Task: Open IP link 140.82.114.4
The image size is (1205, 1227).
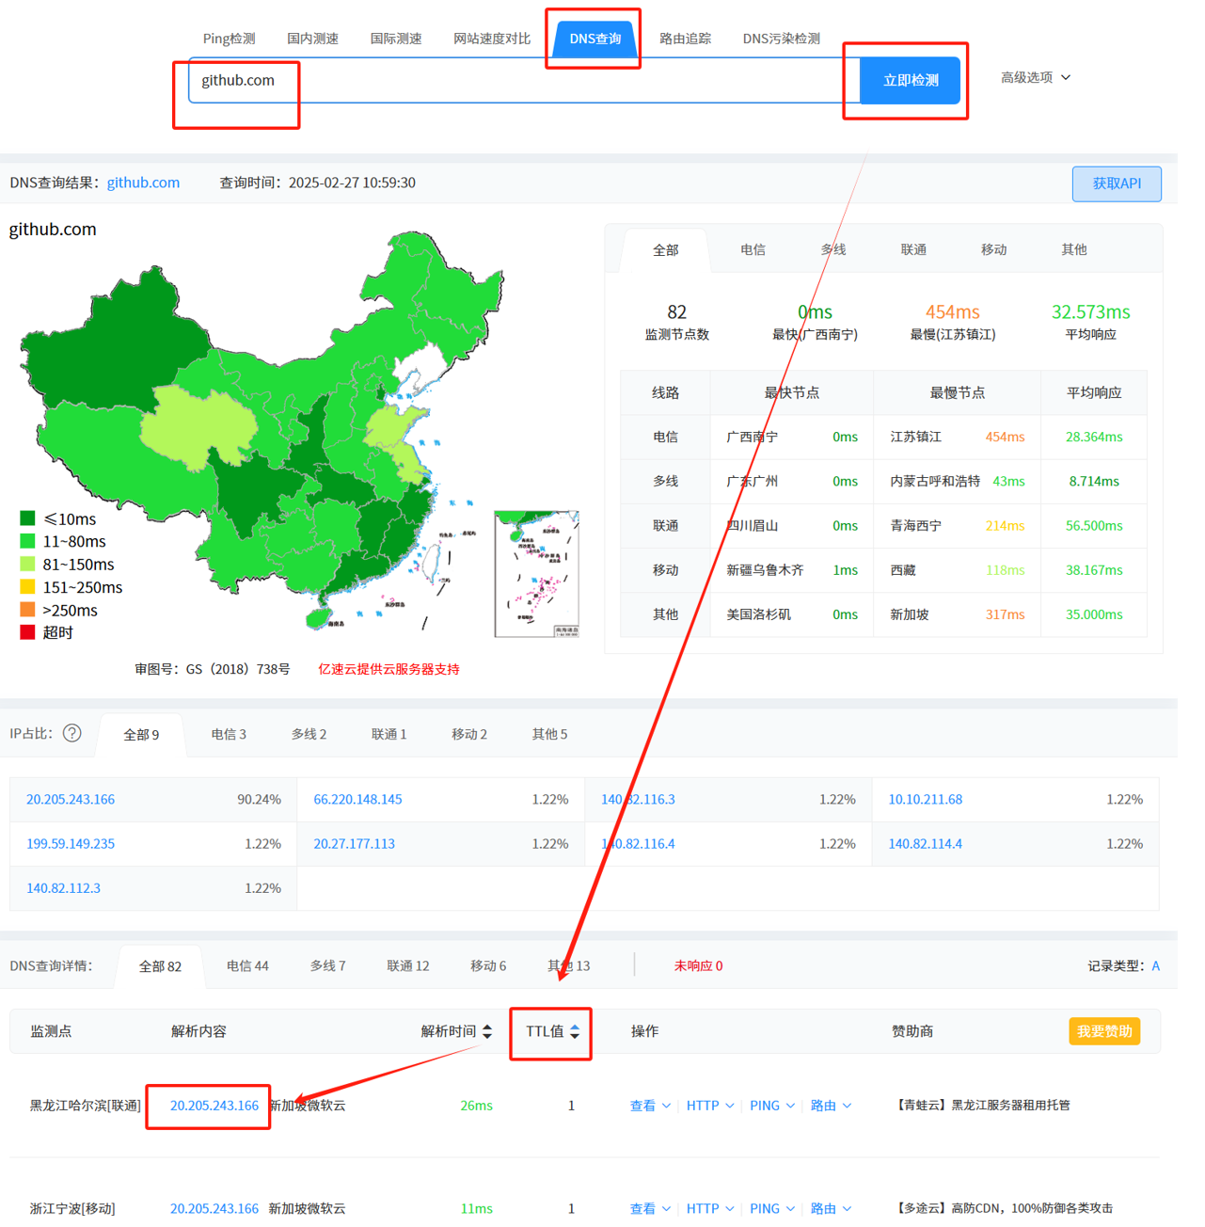Action: [925, 843]
